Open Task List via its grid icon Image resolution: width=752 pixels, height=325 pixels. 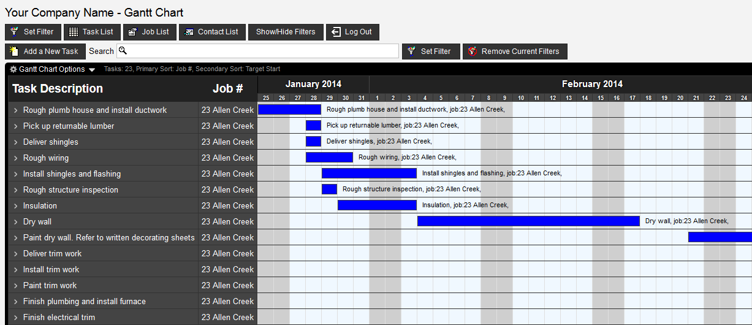click(74, 32)
